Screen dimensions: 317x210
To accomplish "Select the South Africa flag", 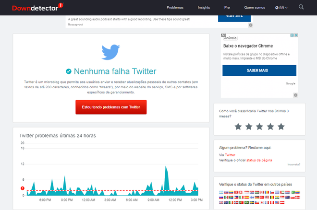I will pyautogui.click(x=231, y=197).
